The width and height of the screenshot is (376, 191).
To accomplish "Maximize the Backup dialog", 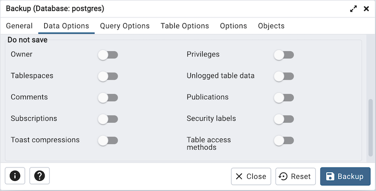I will tap(353, 9).
